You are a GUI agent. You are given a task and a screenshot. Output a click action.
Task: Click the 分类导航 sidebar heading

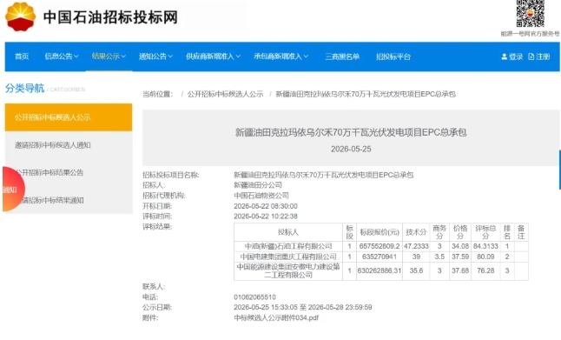tap(24, 88)
